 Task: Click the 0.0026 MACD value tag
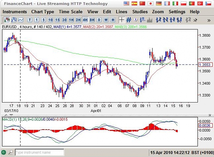[x=205, y=125]
